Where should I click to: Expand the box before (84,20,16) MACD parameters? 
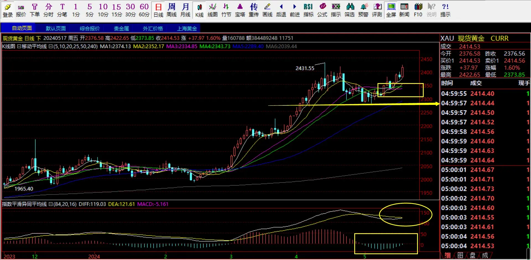click(51, 204)
